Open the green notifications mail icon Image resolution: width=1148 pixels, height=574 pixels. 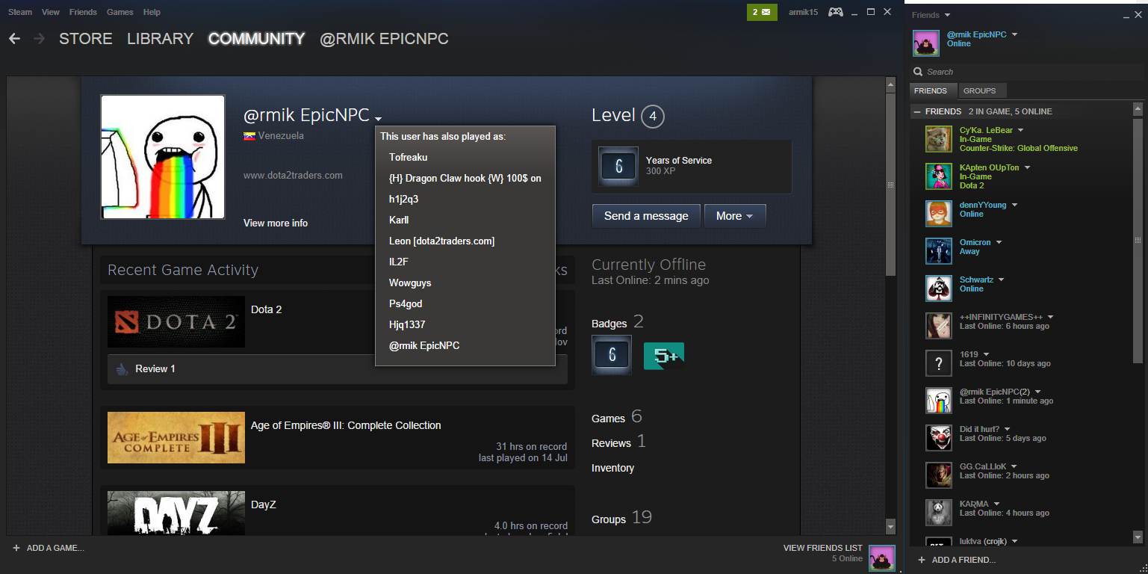click(x=762, y=12)
